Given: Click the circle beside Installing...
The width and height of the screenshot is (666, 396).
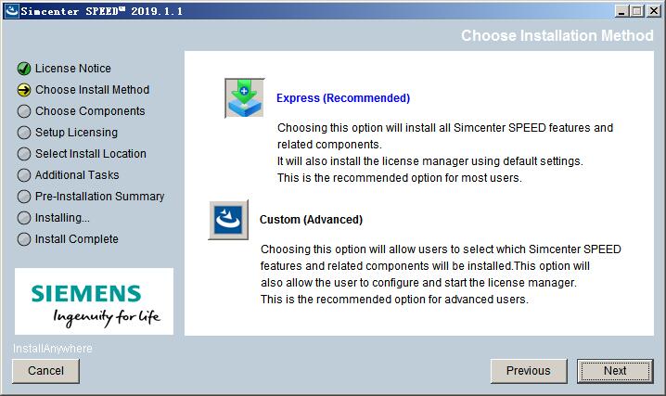Looking at the screenshot, I should [x=24, y=218].
